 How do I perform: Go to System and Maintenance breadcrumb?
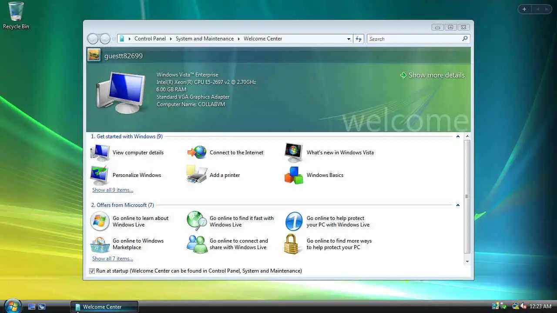(205, 39)
